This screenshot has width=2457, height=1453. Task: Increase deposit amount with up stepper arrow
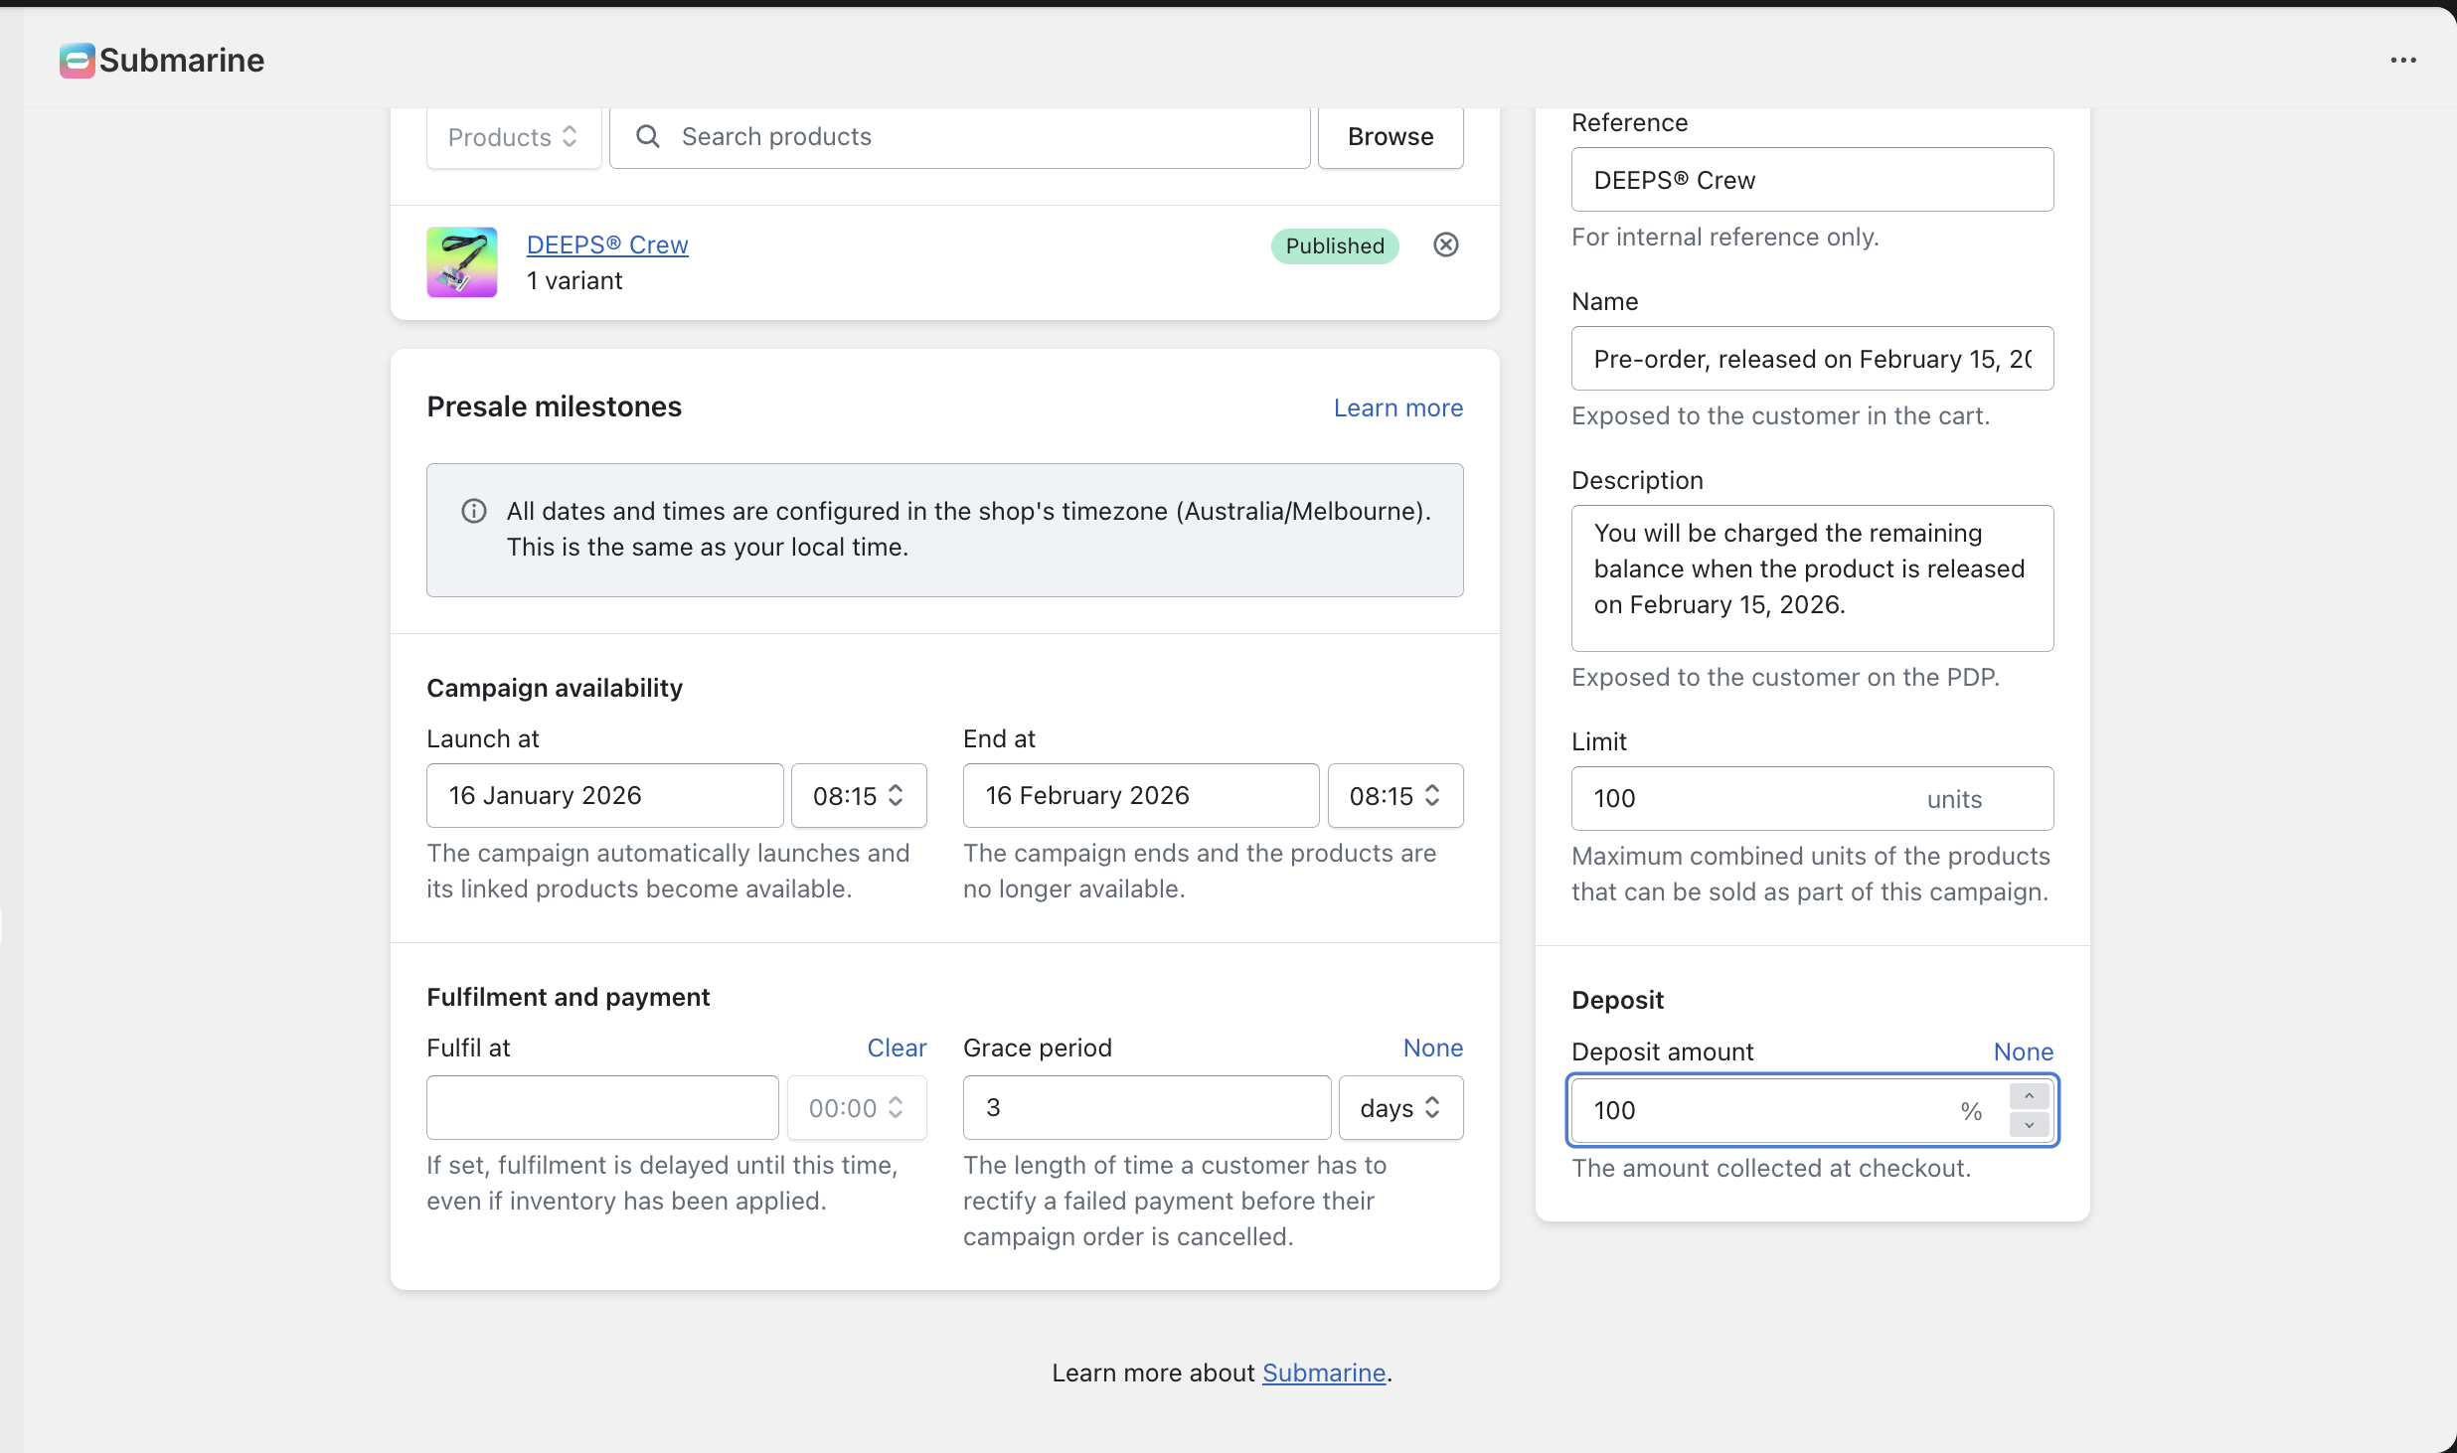[x=2029, y=1096]
